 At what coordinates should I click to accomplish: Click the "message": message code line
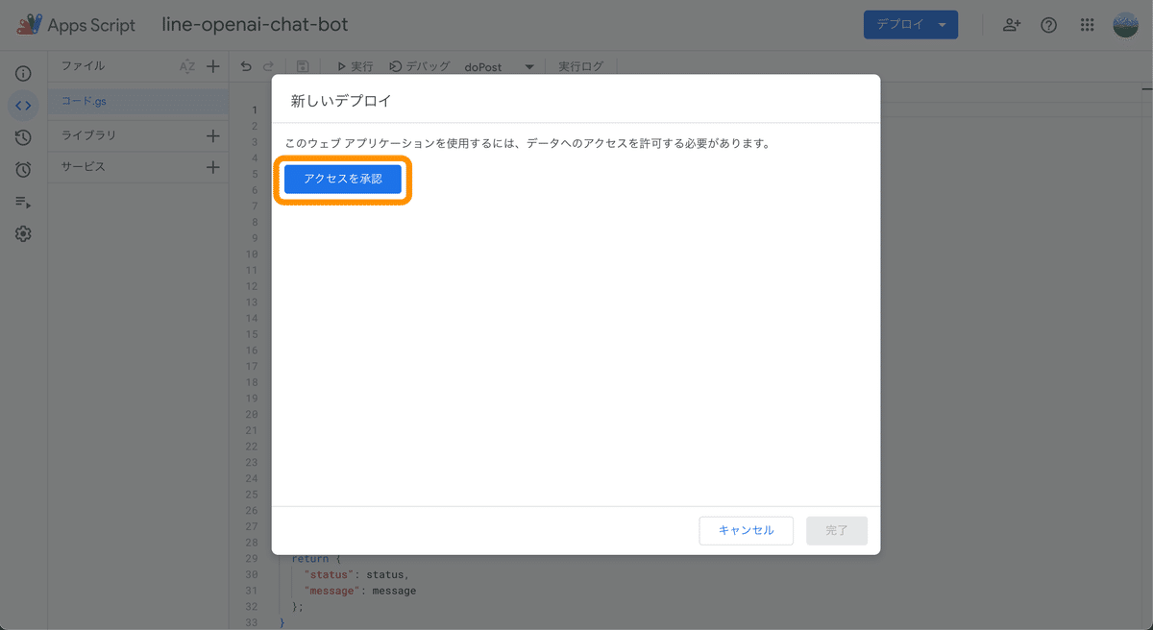coord(360,591)
